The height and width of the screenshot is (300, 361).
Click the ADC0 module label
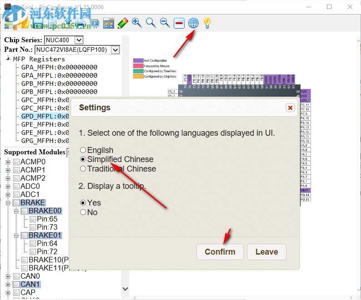tap(30, 186)
